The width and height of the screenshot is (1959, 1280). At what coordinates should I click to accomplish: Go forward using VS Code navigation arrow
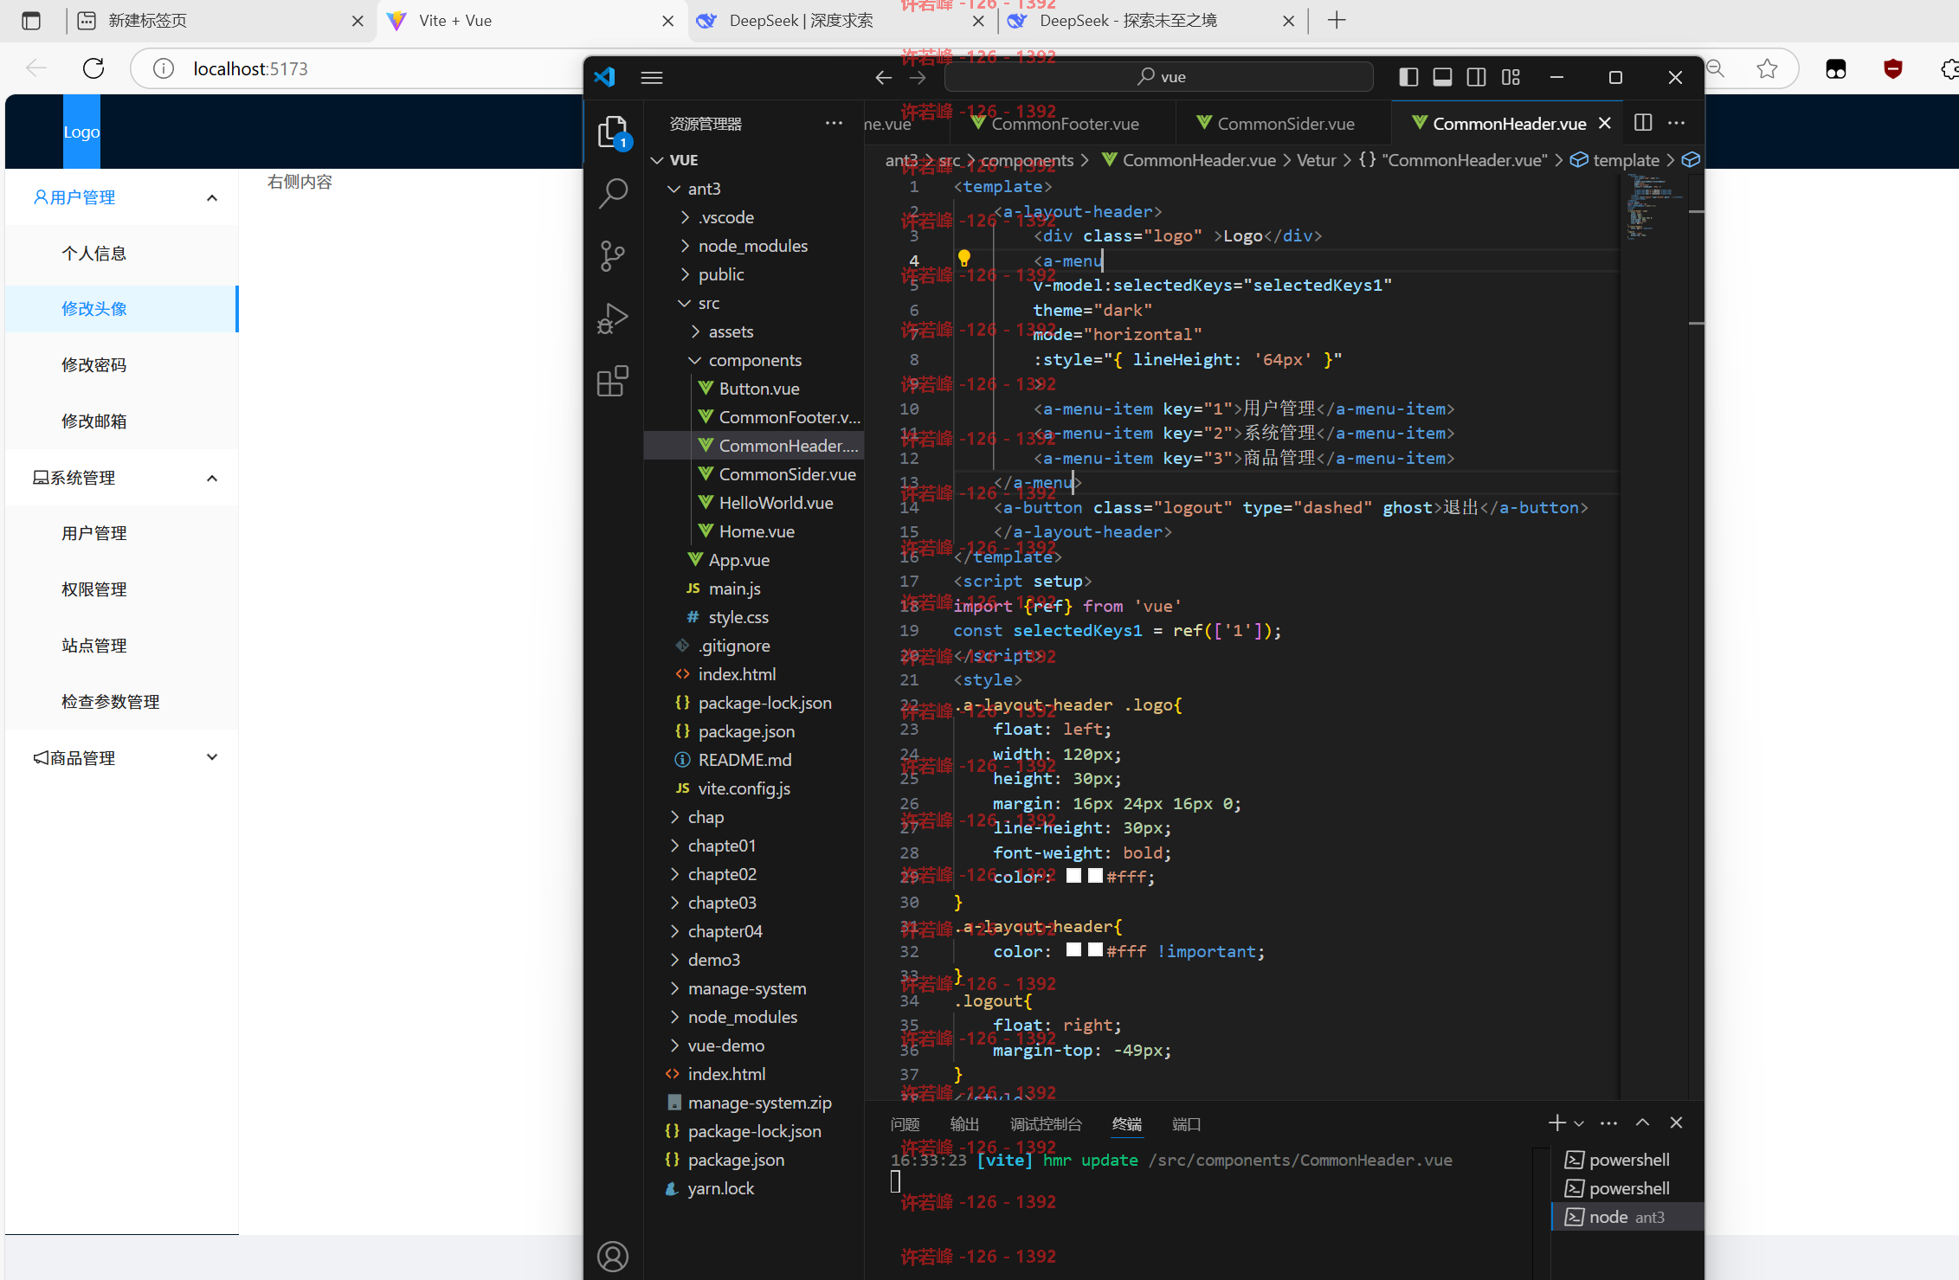pyautogui.click(x=918, y=78)
